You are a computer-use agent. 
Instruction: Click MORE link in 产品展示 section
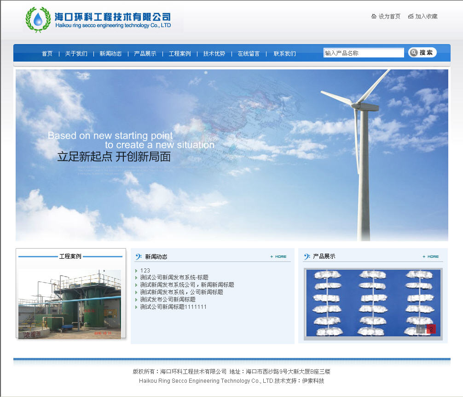[430, 257]
